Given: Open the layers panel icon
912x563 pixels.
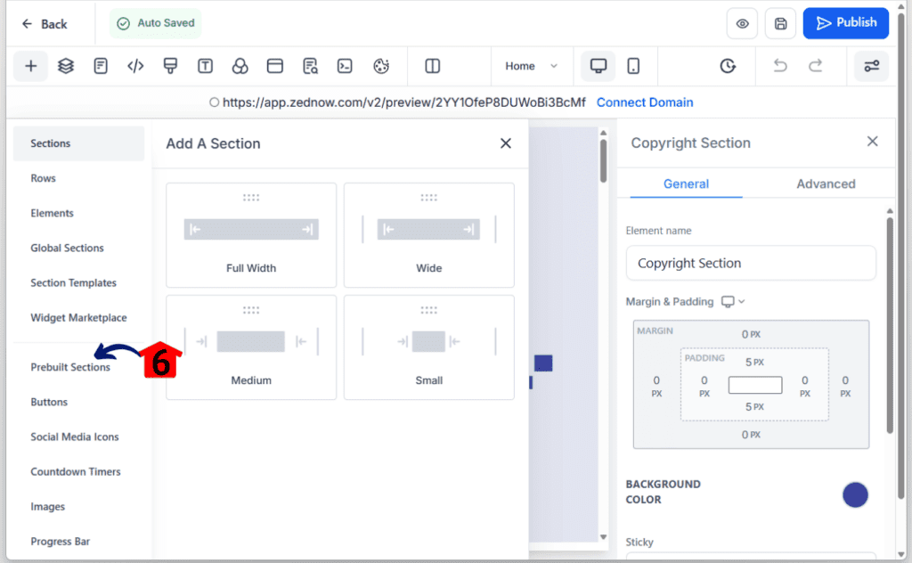Looking at the screenshot, I should click(x=65, y=66).
